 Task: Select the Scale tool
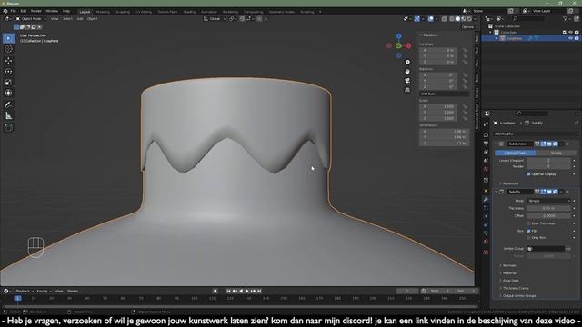[8, 82]
